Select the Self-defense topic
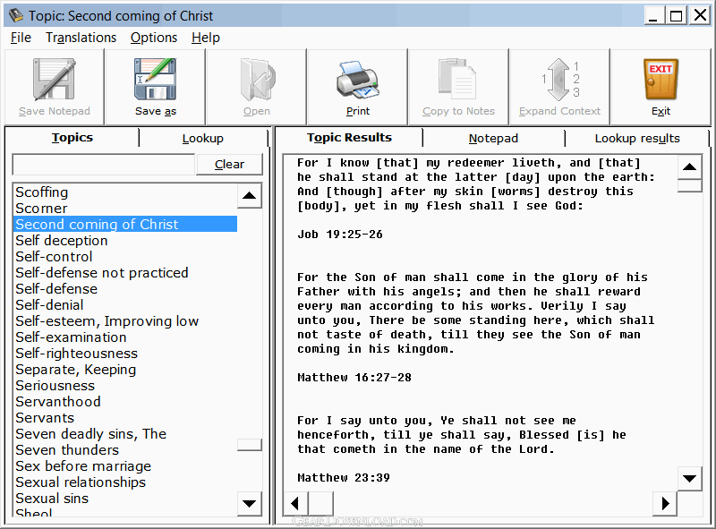Image resolution: width=716 pixels, height=529 pixels. click(x=125, y=289)
